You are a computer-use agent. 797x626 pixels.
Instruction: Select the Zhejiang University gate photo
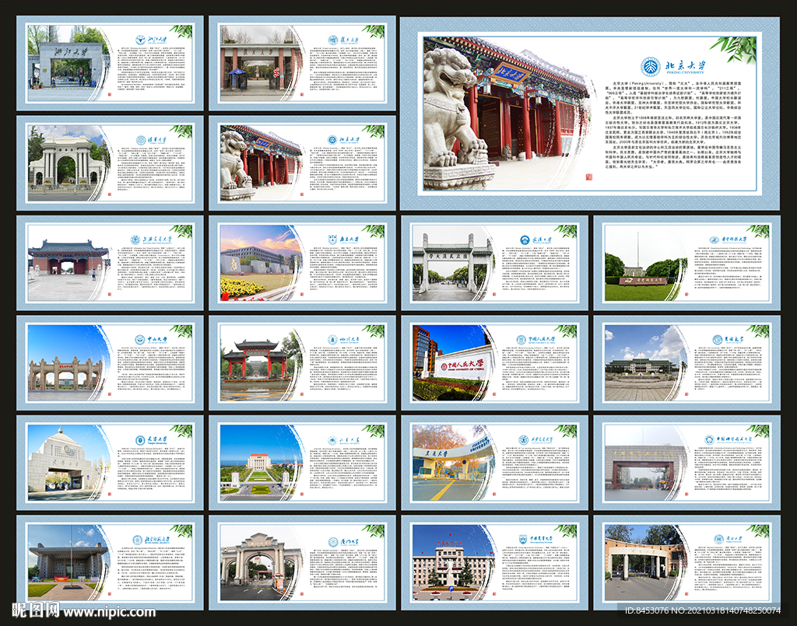coord(69,63)
